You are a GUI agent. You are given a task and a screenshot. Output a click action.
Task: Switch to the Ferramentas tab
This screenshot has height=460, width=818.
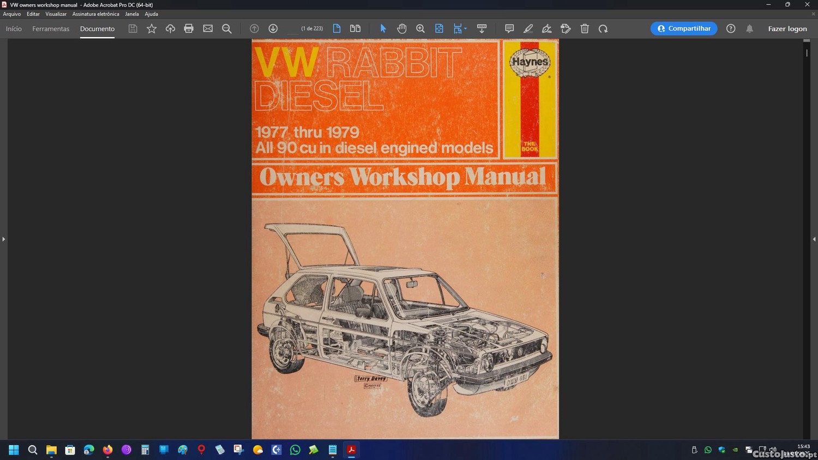click(51, 29)
